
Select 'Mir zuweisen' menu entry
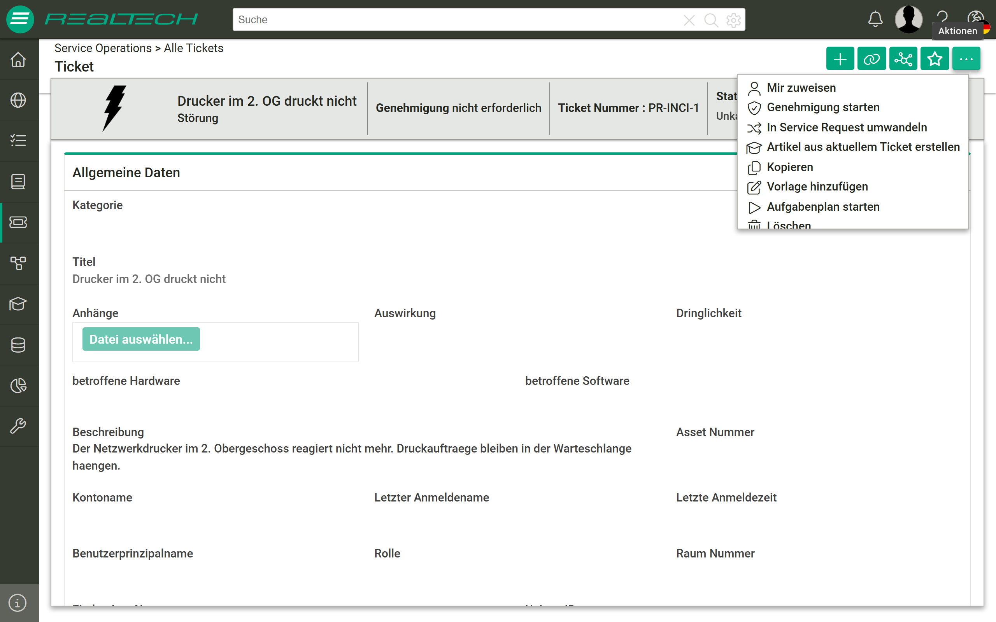[x=852, y=87]
